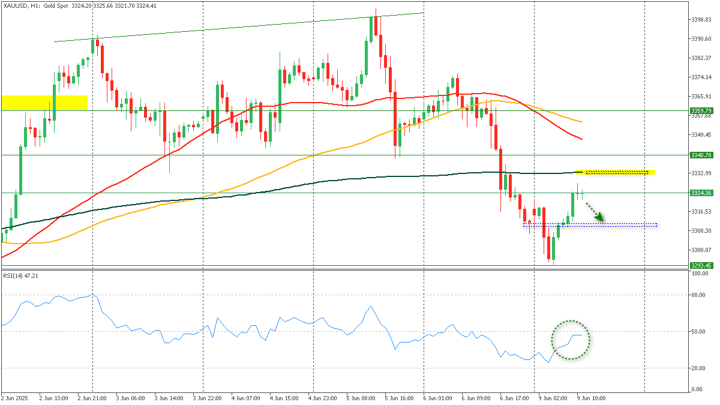The height and width of the screenshot is (405, 720).
Task: Click the 5 Jun 08:00 time label
Action: click(361, 397)
